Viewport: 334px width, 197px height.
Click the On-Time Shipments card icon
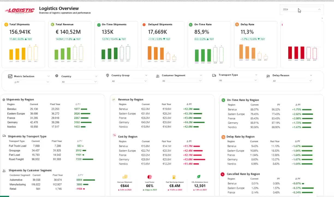tap(99, 25)
